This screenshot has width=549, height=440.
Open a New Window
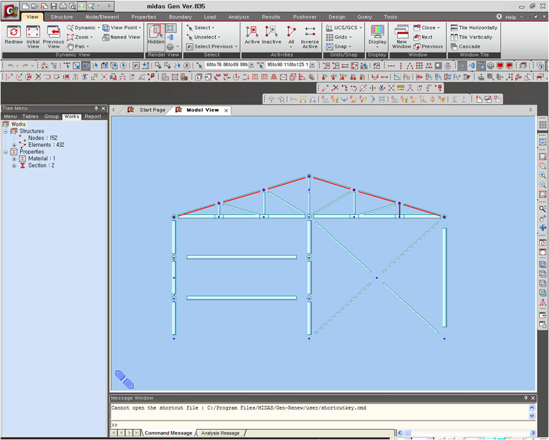pyautogui.click(x=401, y=37)
